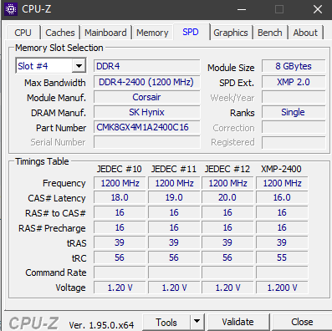Expand the Tools button dropdown arrow
The height and width of the screenshot is (331, 332).
(197, 322)
